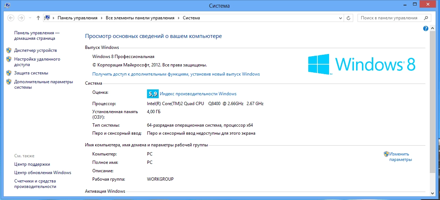Open Дополнительные параметры системы link
440x200 pixels.
43,84
